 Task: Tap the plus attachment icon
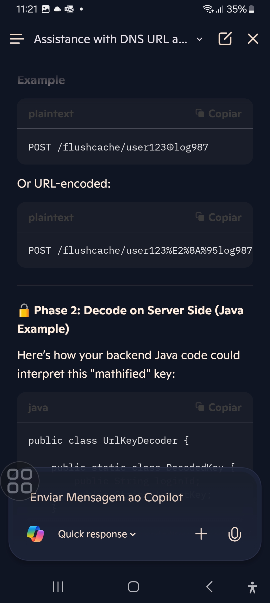point(201,534)
